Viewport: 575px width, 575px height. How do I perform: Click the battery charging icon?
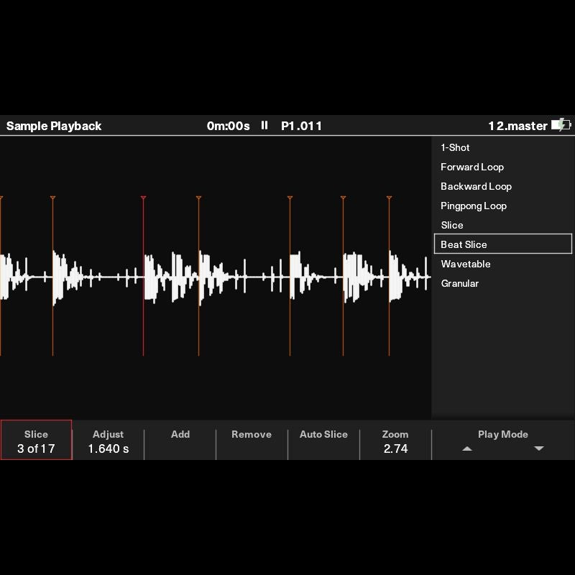pyautogui.click(x=561, y=124)
